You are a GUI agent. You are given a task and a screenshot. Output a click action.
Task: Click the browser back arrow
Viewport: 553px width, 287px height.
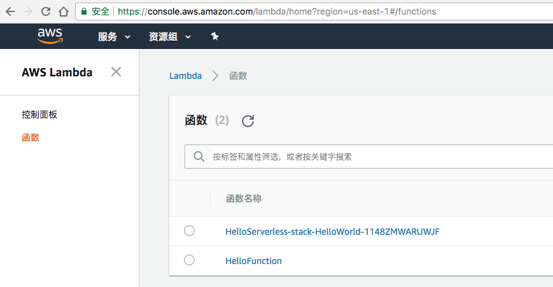tap(10, 11)
